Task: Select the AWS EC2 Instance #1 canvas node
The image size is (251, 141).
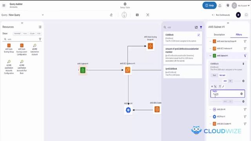Action: coord(127,70)
